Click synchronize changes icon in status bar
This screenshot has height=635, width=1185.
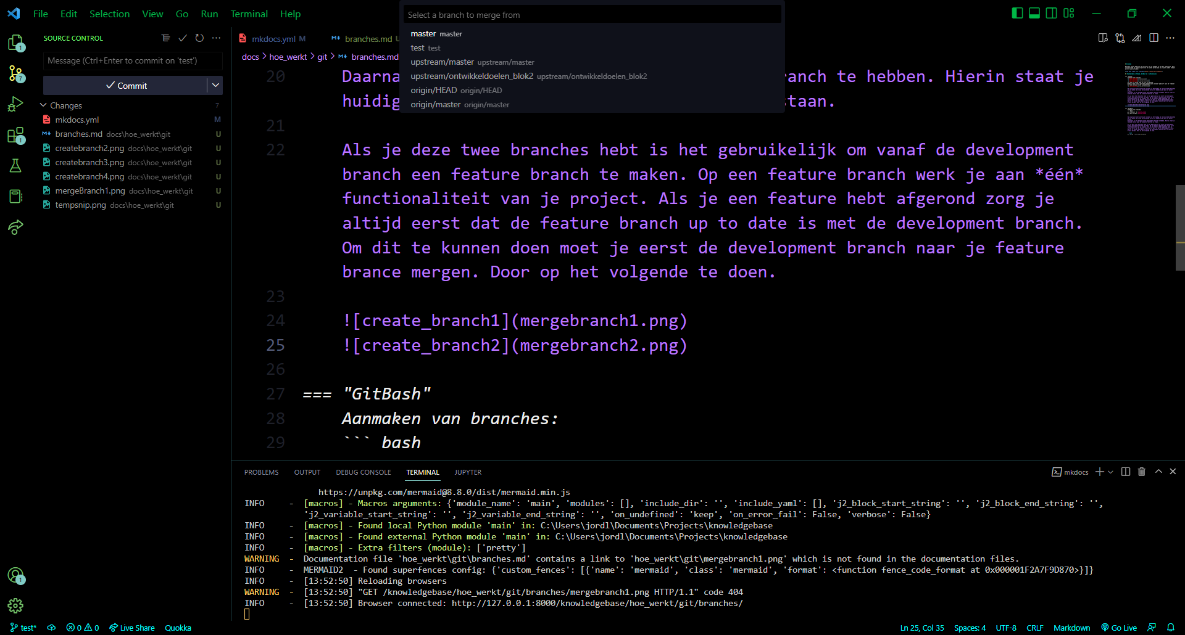pos(52,628)
